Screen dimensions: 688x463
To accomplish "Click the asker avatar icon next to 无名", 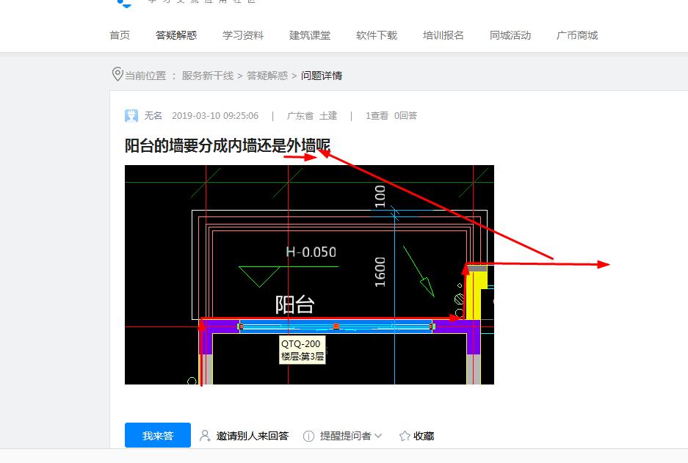I will click(x=131, y=116).
